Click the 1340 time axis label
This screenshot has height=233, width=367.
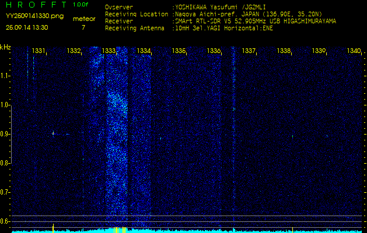(354, 51)
